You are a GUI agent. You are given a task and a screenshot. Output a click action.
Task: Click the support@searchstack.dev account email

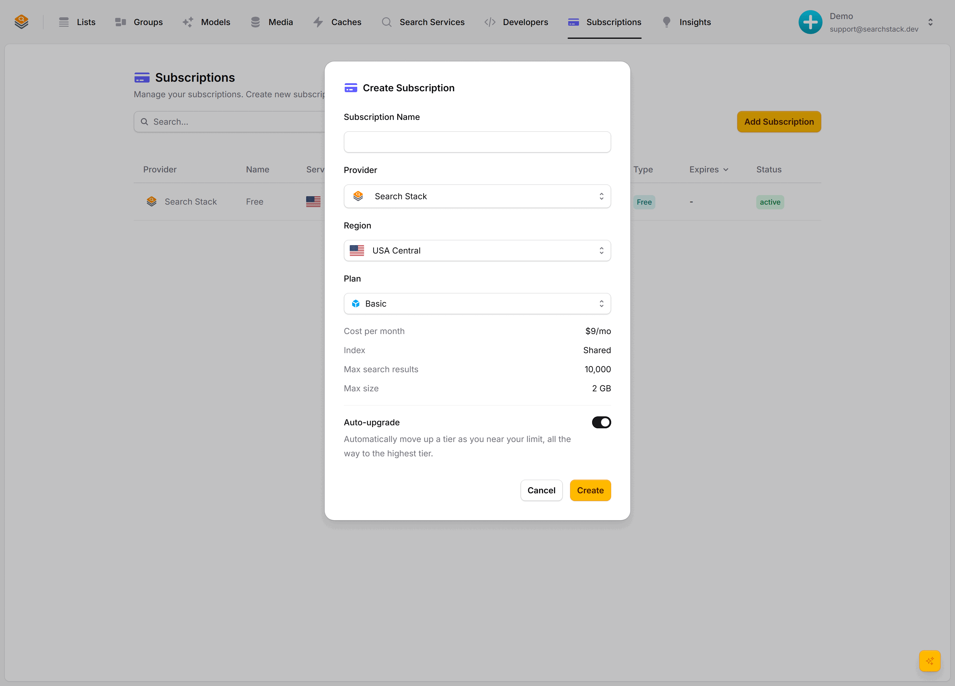point(874,29)
